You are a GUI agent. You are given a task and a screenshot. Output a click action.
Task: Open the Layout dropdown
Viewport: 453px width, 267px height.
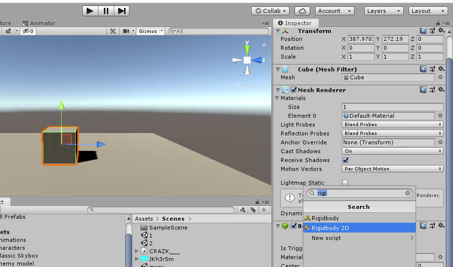[428, 11]
